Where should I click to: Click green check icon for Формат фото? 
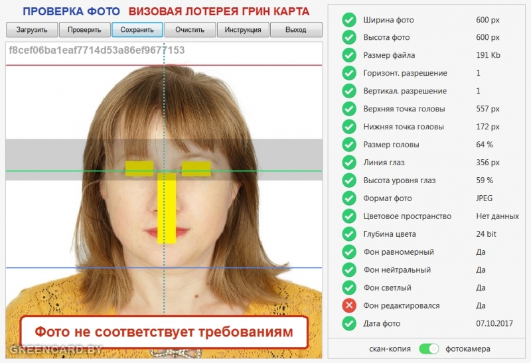point(349,198)
